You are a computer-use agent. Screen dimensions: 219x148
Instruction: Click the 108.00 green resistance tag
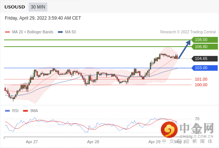(205, 40)
